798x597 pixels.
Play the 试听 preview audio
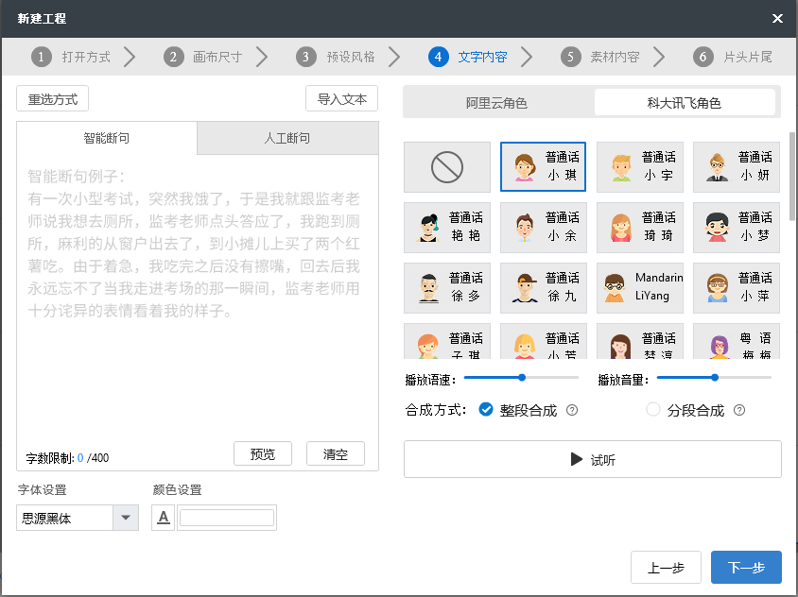point(593,459)
